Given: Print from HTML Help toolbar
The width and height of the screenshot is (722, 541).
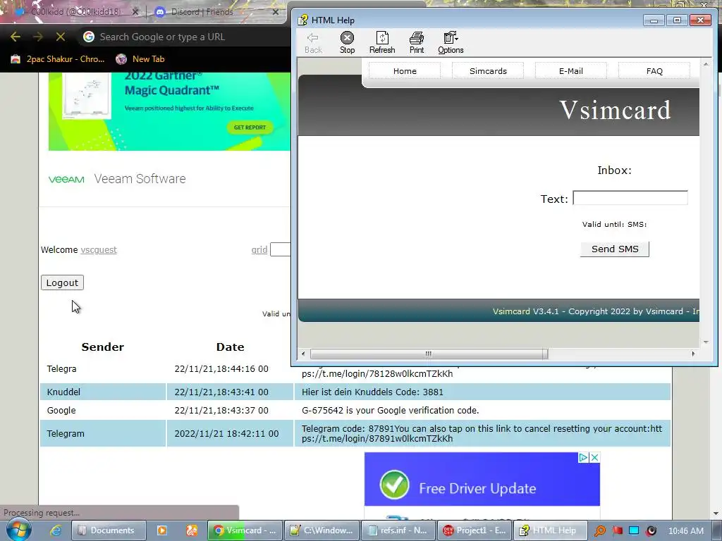Looking at the screenshot, I should [416, 43].
